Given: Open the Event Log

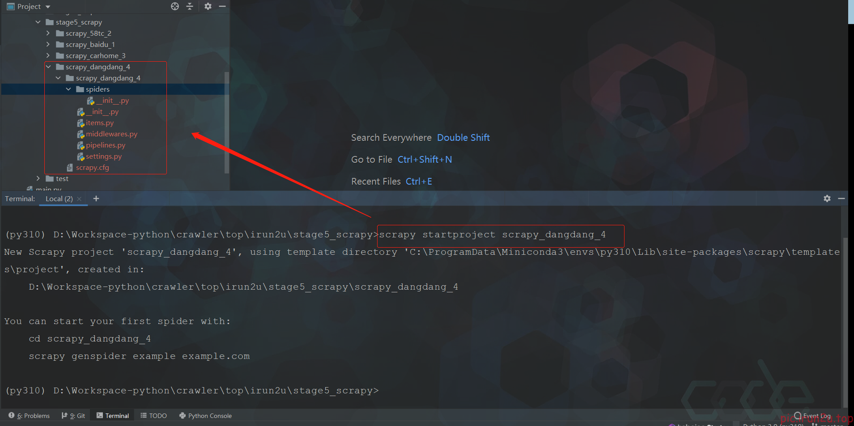Looking at the screenshot, I should [812, 416].
